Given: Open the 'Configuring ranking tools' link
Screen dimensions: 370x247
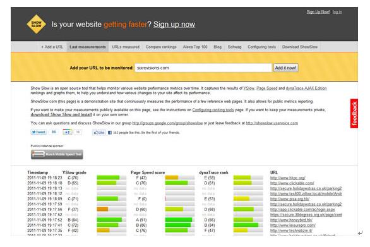Looking at the screenshot, I should click(213, 110).
